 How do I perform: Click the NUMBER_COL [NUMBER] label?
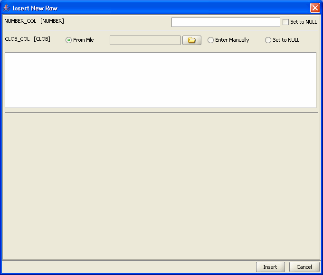tap(34, 21)
